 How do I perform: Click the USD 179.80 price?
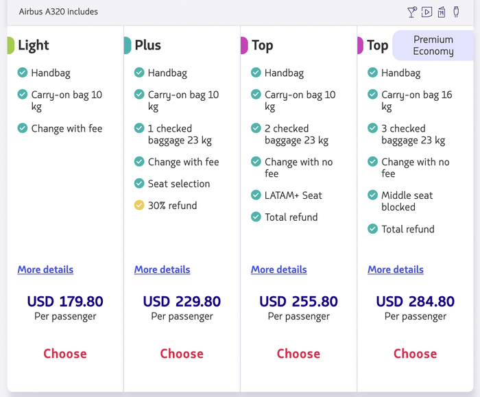(65, 302)
